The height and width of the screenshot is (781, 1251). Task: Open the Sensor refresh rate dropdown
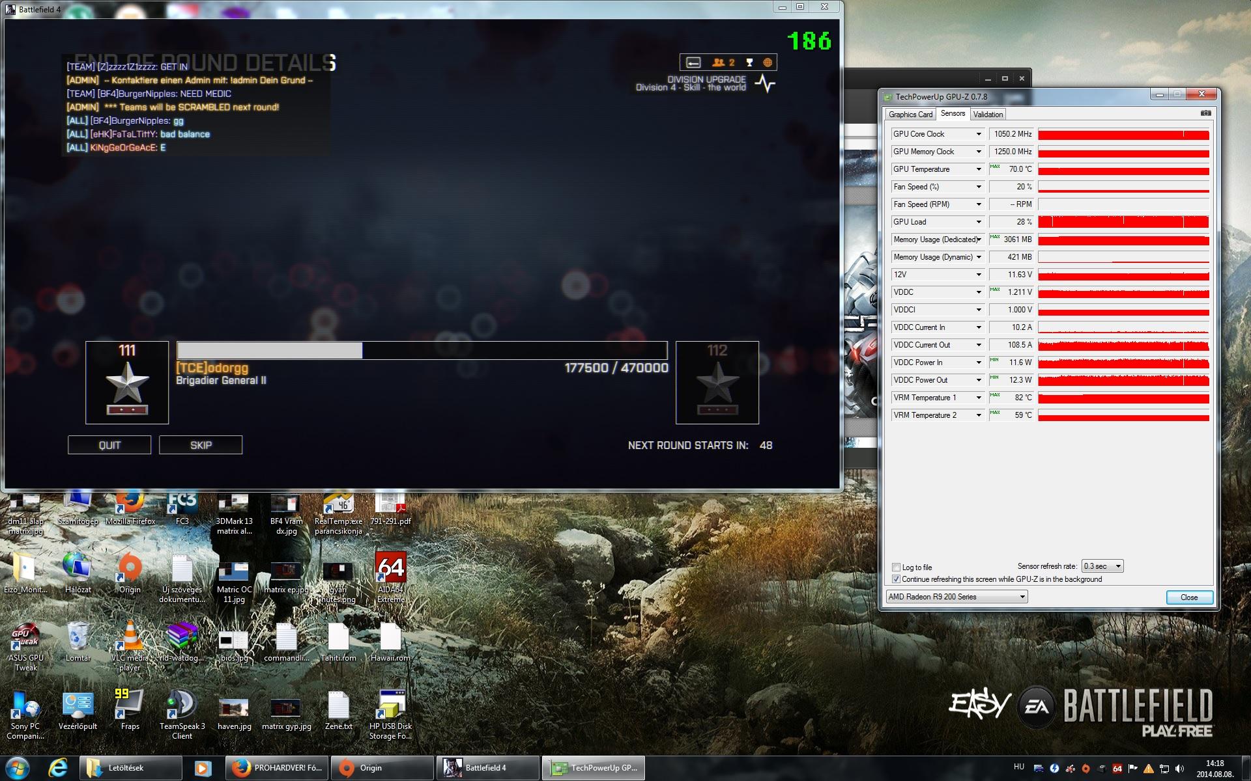click(x=1102, y=566)
